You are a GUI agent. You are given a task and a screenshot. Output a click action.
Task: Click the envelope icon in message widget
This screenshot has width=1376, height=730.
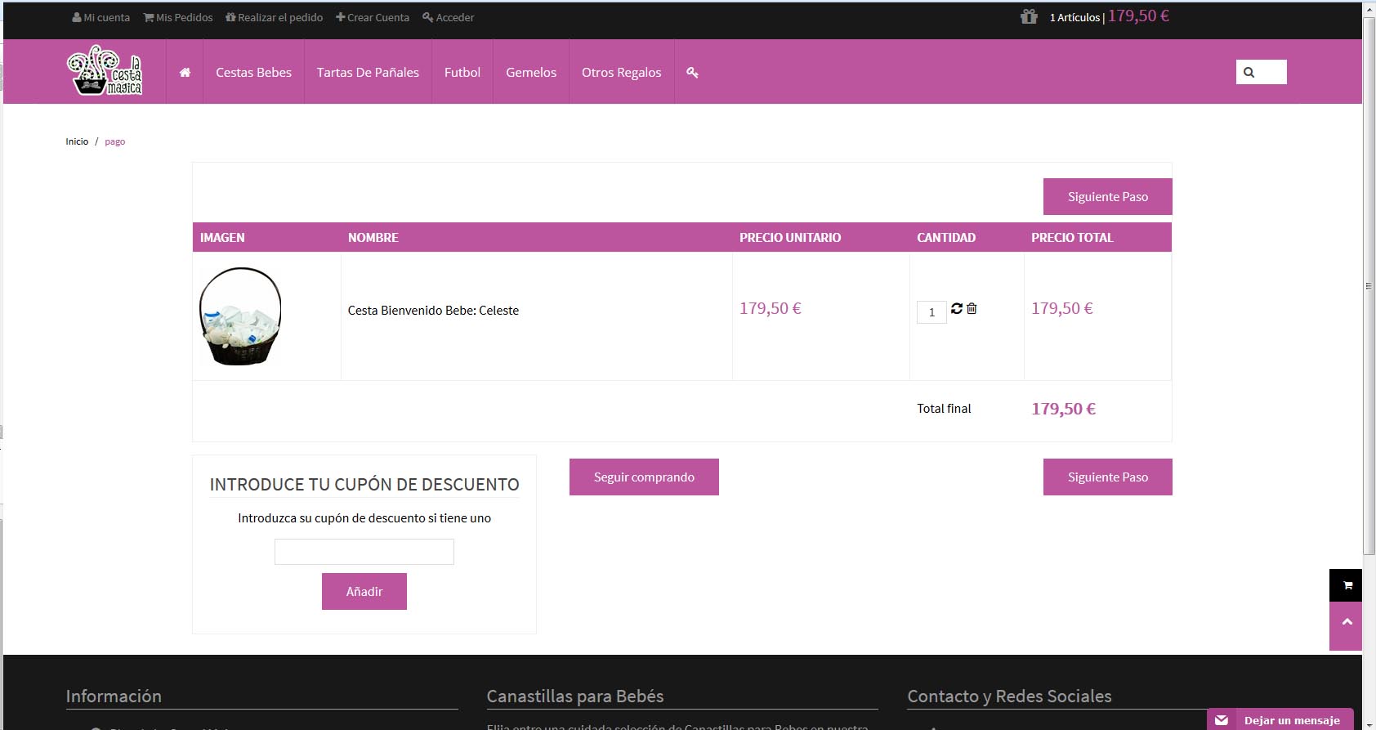click(1222, 720)
